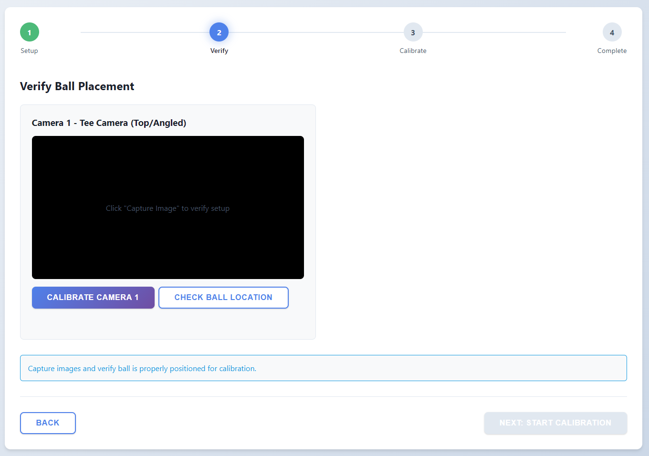Screen dimensions: 649x456
Task: Select the Verify step label
Action: coord(219,51)
